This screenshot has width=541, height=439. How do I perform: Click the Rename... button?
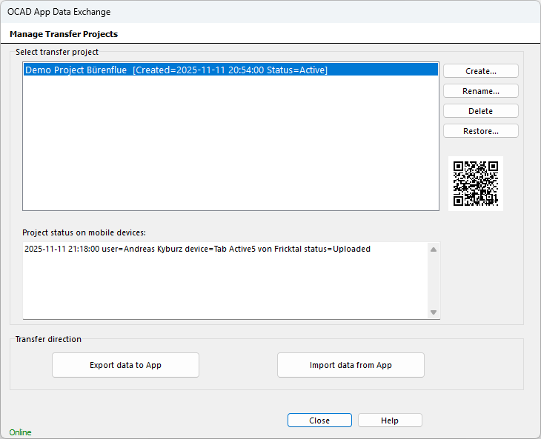(x=481, y=91)
